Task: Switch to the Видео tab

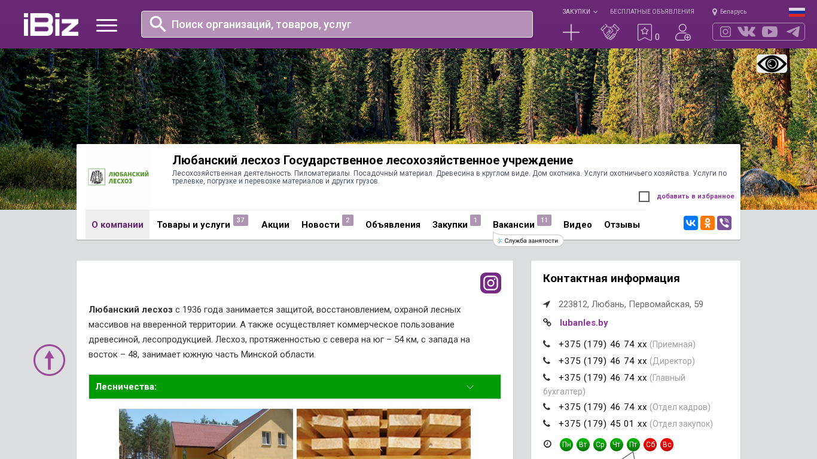Action: (578, 225)
